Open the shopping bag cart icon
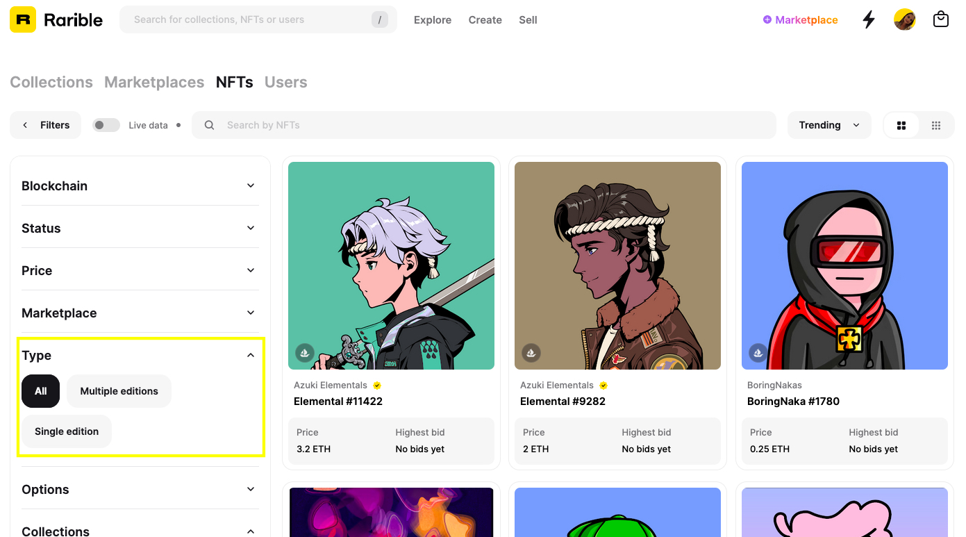This screenshot has height=537, width=966. [x=941, y=19]
